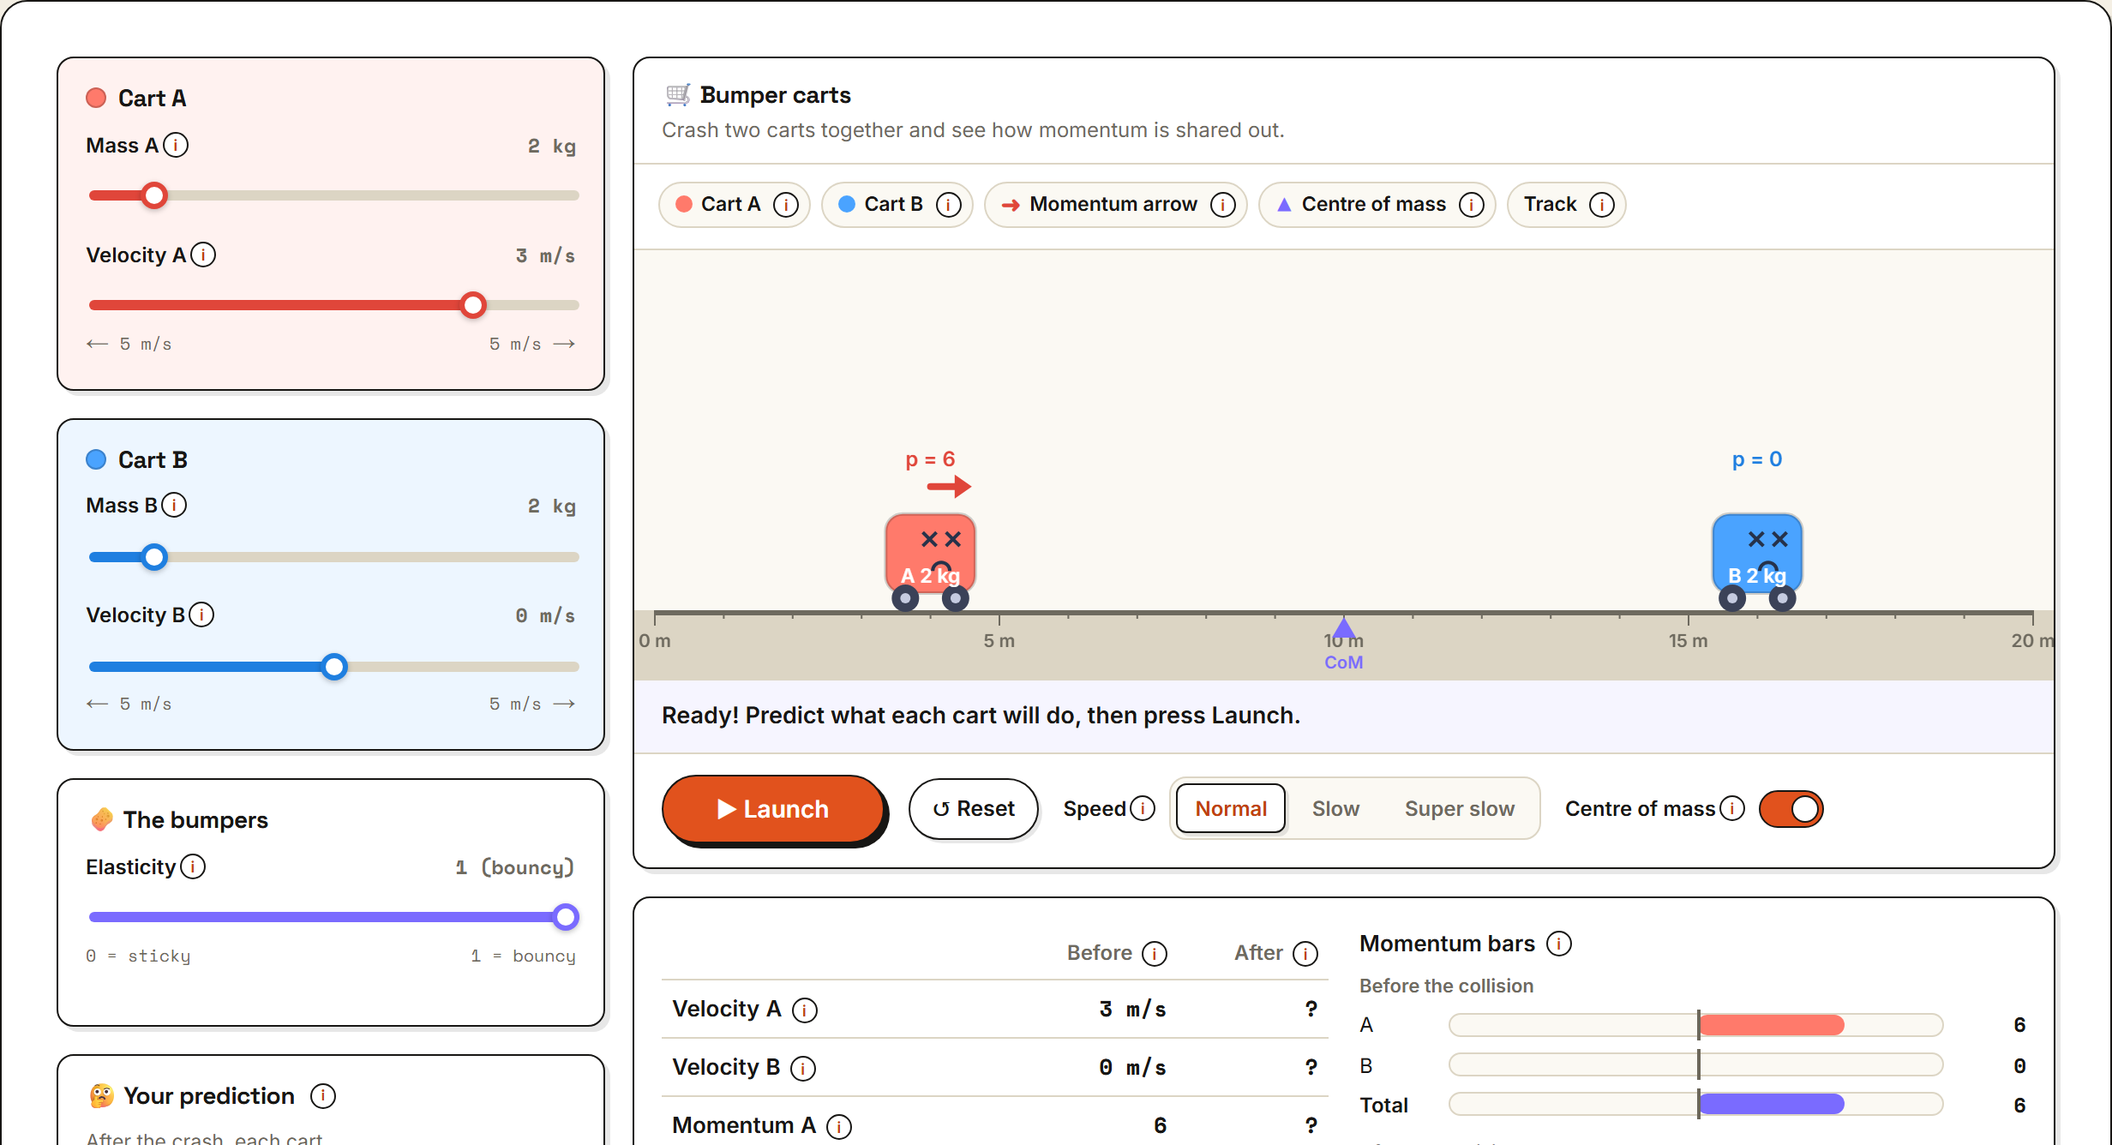Show info for Elasticity
This screenshot has height=1145, width=2112.
click(x=193, y=866)
